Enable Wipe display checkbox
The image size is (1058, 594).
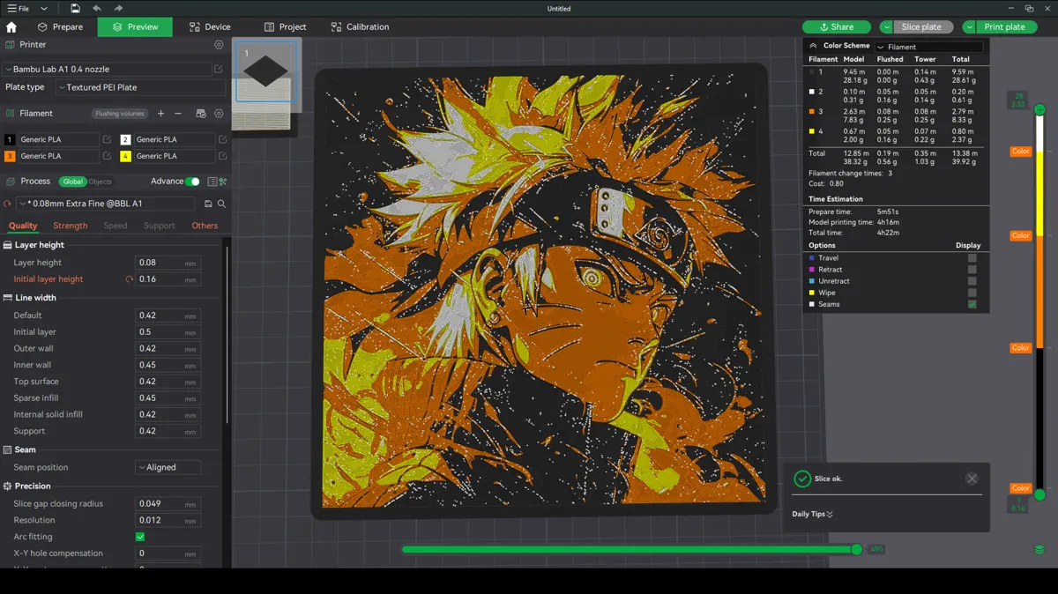click(972, 293)
